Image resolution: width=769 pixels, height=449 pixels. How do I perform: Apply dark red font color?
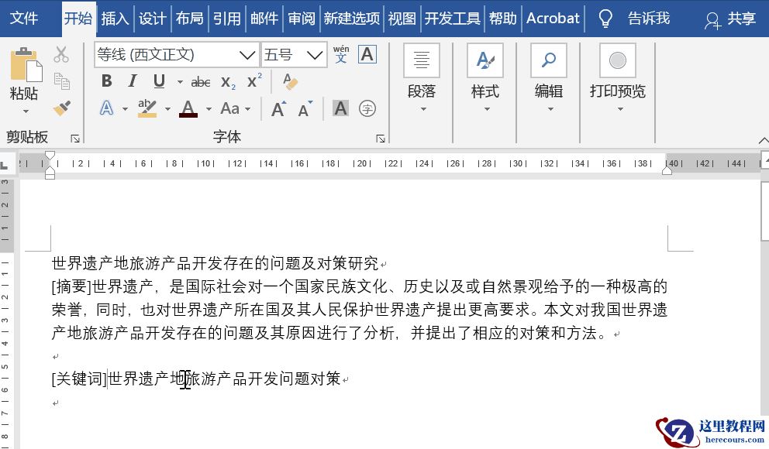pyautogui.click(x=188, y=108)
